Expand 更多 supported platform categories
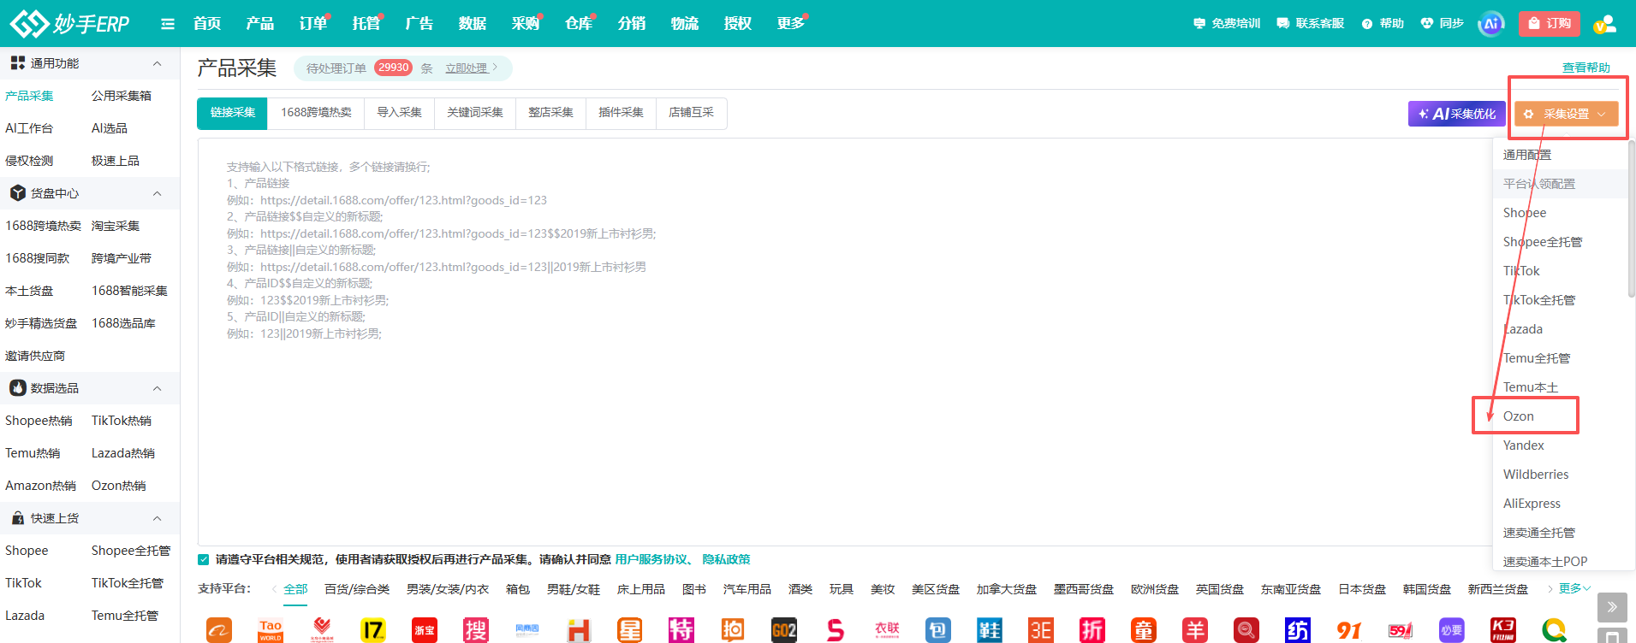 click(1574, 588)
